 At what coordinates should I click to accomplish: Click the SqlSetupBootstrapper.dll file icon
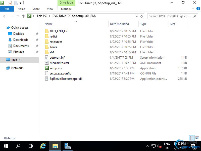[46, 79]
